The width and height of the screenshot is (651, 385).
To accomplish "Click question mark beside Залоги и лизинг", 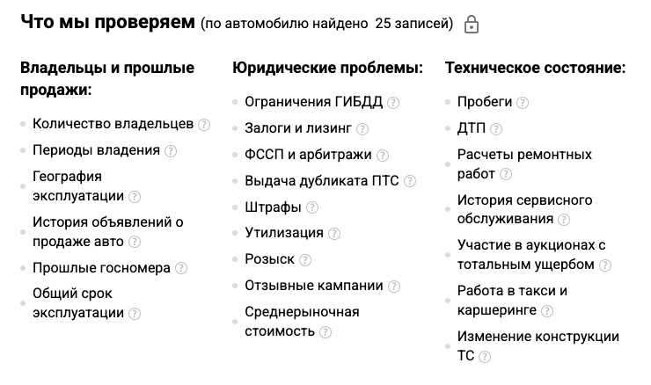I will [362, 129].
